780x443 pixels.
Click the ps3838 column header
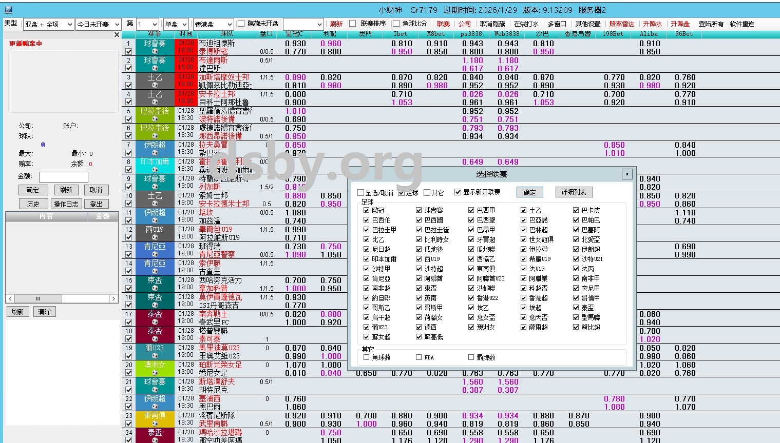click(471, 34)
